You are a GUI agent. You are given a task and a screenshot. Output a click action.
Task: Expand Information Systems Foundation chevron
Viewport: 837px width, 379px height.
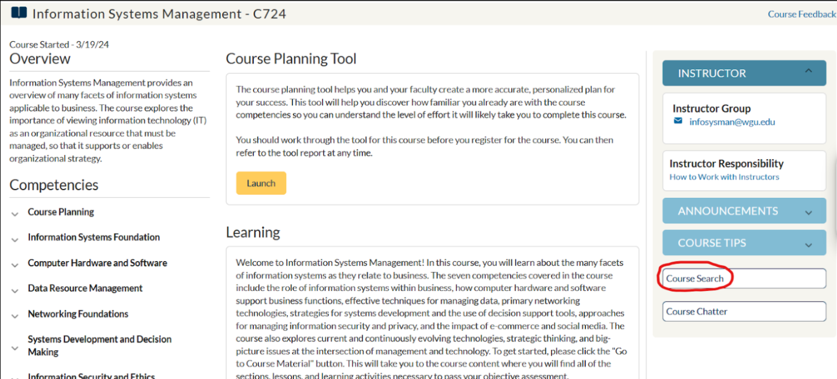(15, 240)
